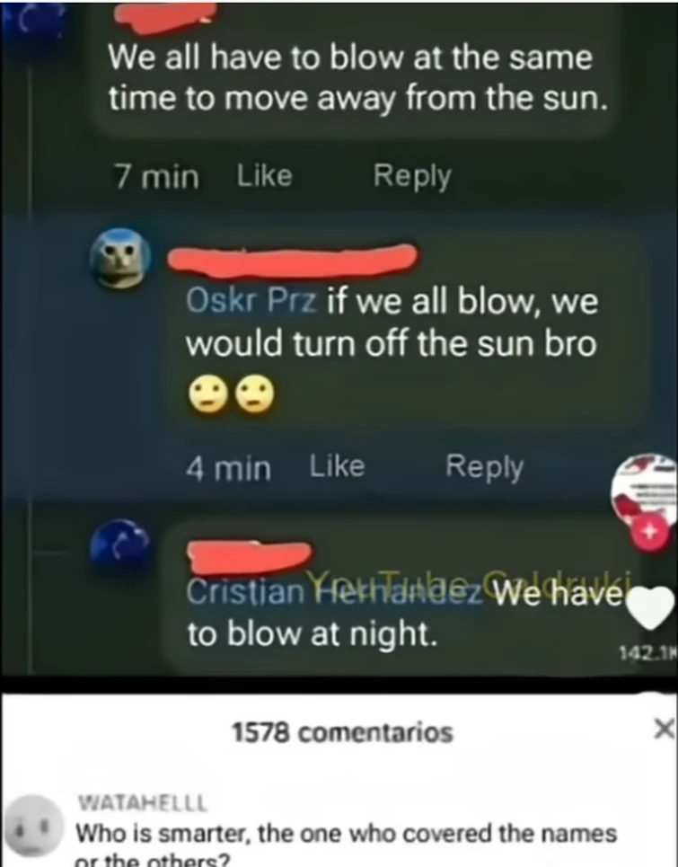Screen dimensions: 678x867
Task: Close the comentarios panel with the X
Action: point(665,729)
